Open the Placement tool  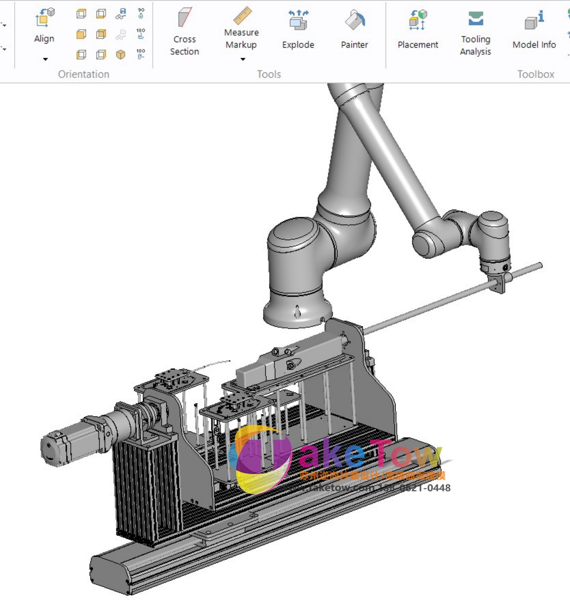(418, 30)
